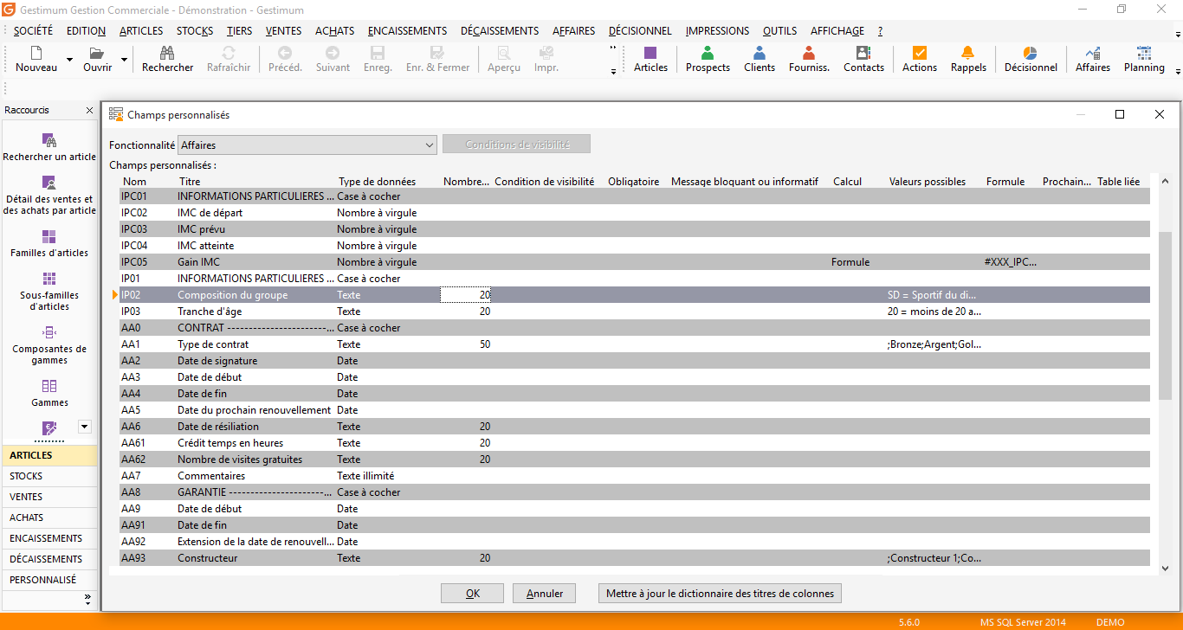Click the Aperçu preview icon
The height and width of the screenshot is (630, 1183).
pos(504,53)
